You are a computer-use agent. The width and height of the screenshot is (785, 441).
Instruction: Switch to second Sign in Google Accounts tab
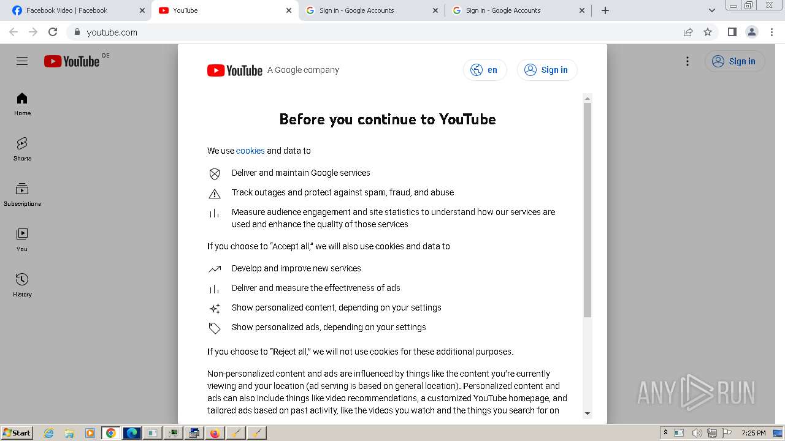tap(518, 10)
